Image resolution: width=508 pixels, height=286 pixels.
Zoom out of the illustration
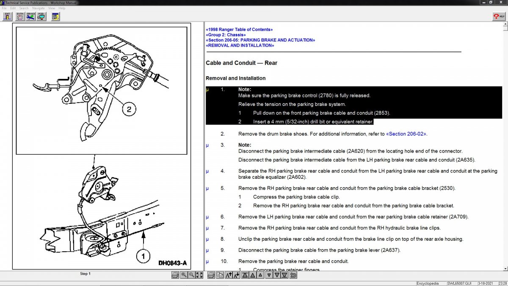191,275
